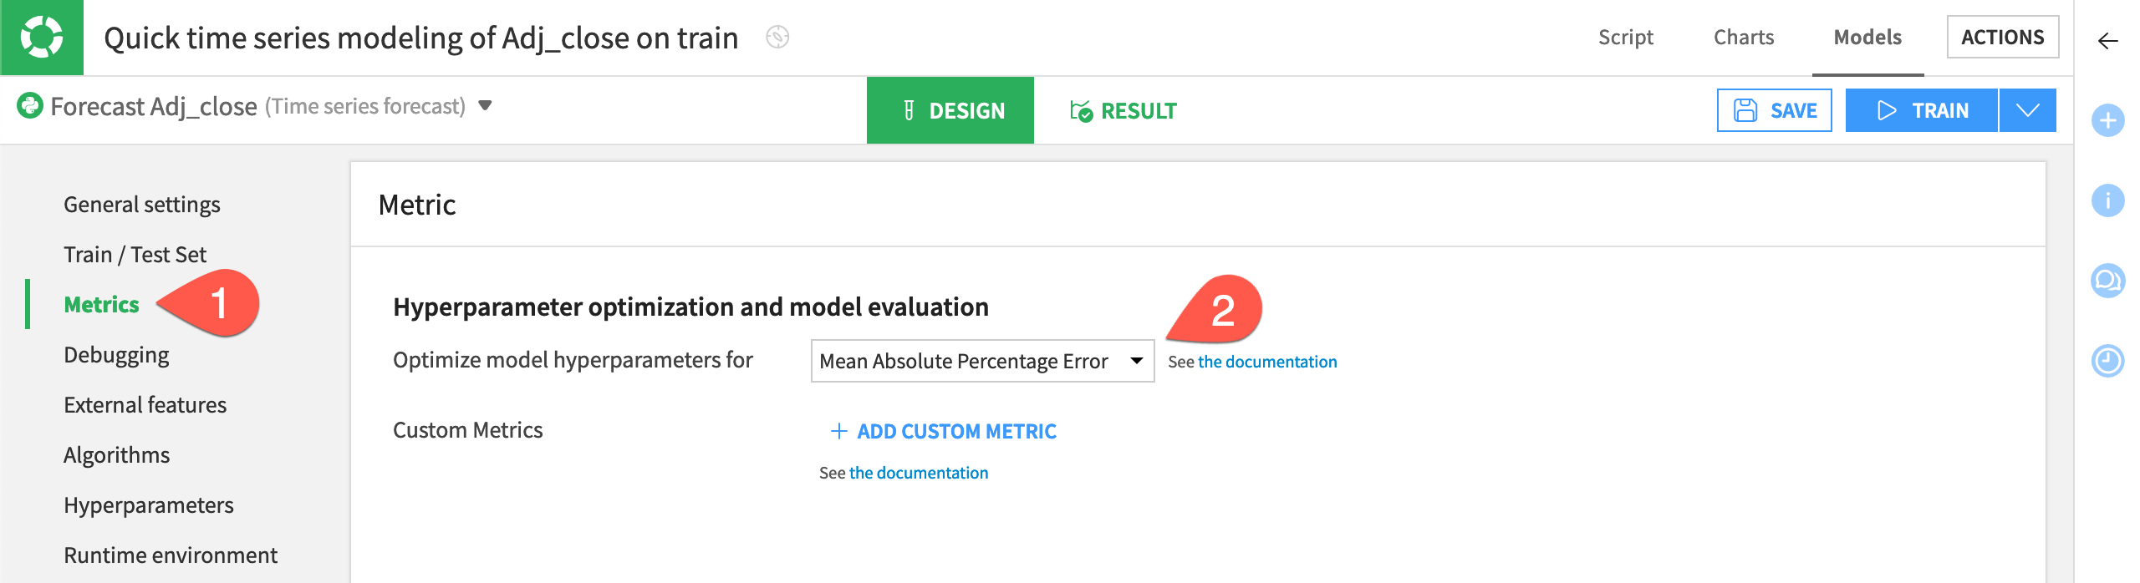This screenshot has width=2140, height=583.
Task: Click the 'Custom Metrics' label
Action: coord(468,430)
